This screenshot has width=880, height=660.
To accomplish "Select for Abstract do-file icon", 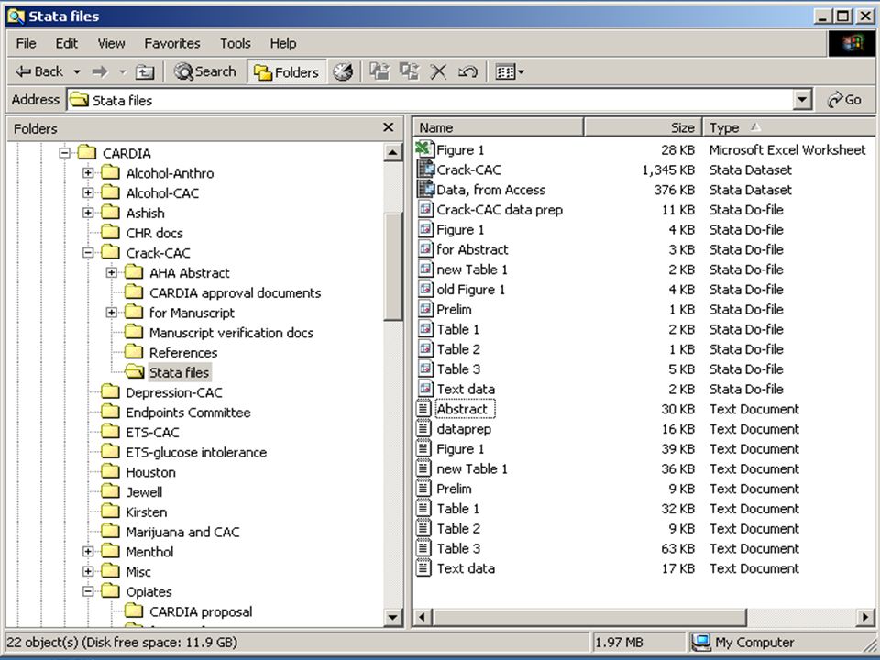I will [424, 249].
